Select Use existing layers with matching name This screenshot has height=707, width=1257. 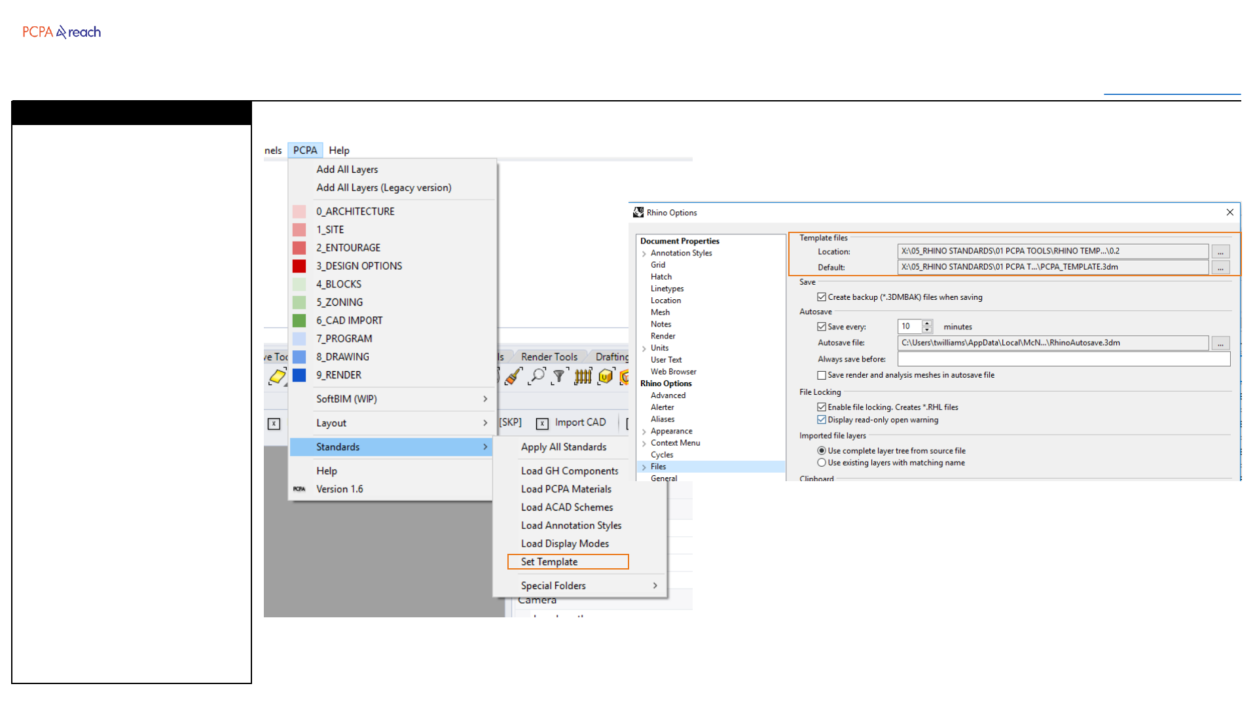tap(822, 463)
